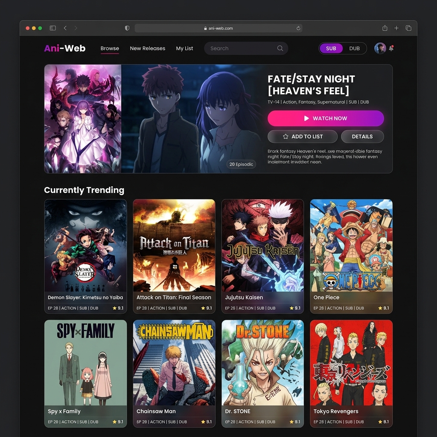Open the Demon Slayer poster
The image size is (437, 437).
click(85, 245)
